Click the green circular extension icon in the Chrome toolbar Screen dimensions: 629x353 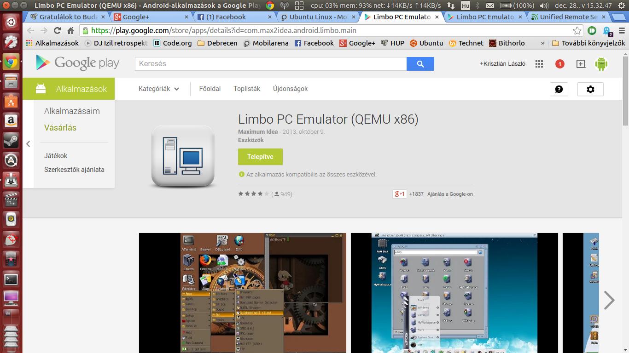(x=592, y=30)
